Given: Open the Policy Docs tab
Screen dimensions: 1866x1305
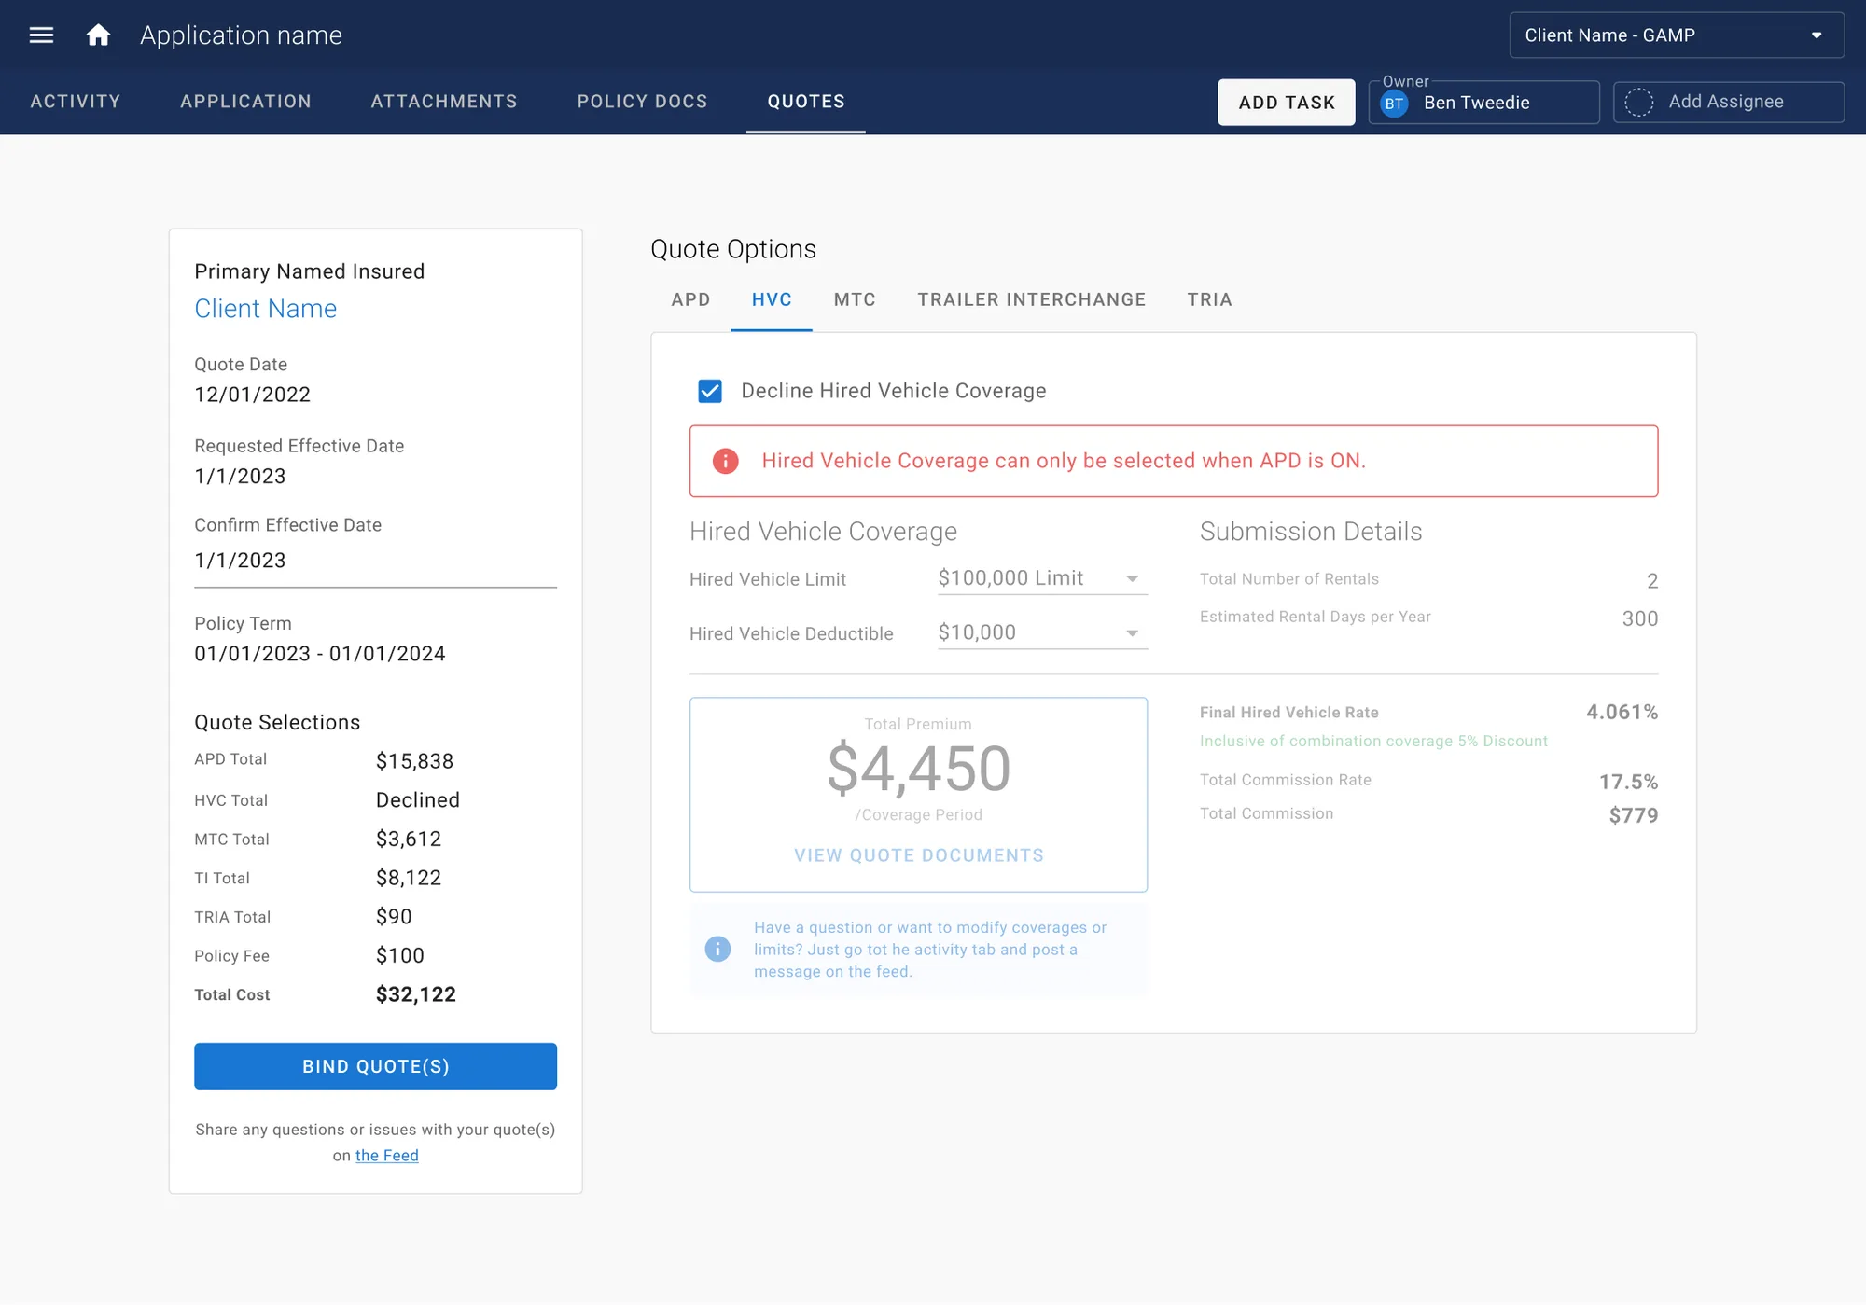Looking at the screenshot, I should 642,101.
